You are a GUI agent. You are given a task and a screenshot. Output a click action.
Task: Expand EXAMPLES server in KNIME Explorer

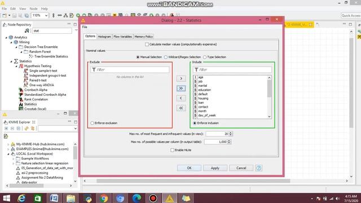[x=8, y=149]
